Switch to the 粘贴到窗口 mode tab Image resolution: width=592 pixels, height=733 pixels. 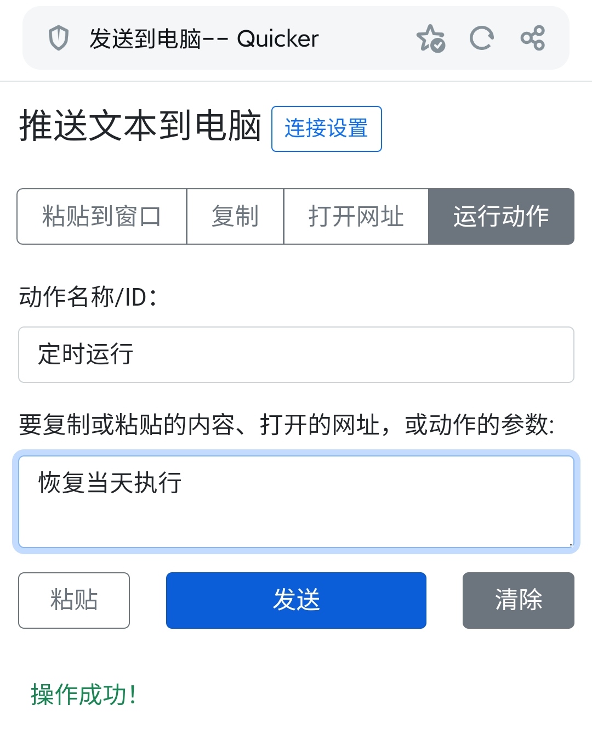point(102,216)
